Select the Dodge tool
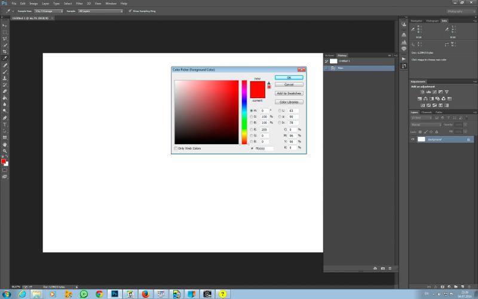478x299 pixels. (x=5, y=111)
